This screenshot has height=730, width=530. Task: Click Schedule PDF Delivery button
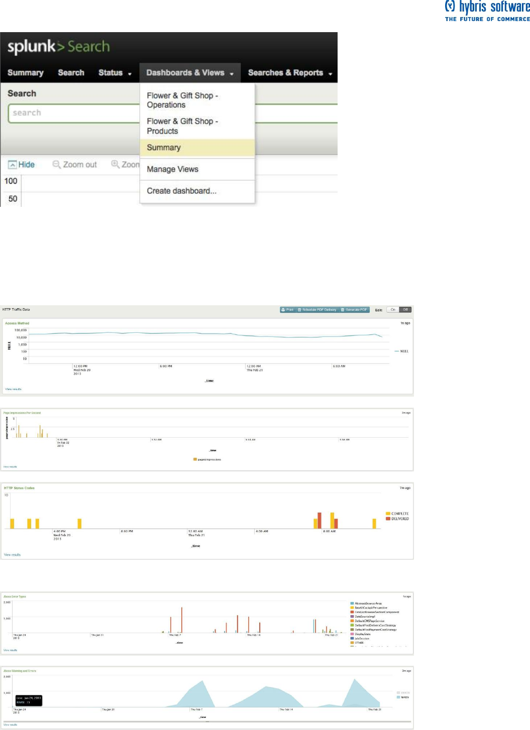317,310
